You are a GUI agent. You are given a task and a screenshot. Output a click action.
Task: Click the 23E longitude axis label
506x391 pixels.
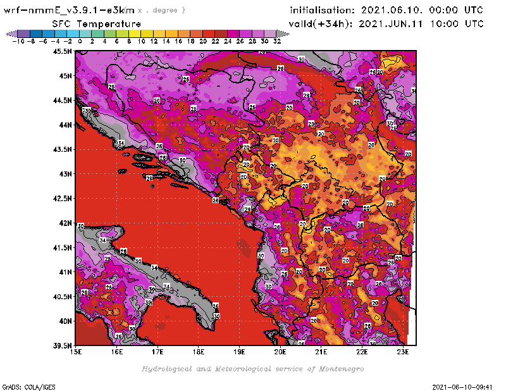tap(403, 352)
